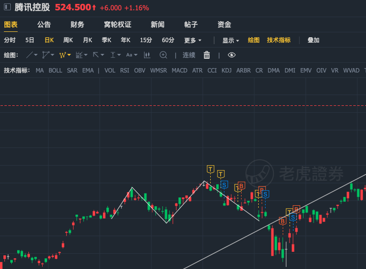
Task: Click the zoom-in magnifier icon
Action: [x=163, y=55]
